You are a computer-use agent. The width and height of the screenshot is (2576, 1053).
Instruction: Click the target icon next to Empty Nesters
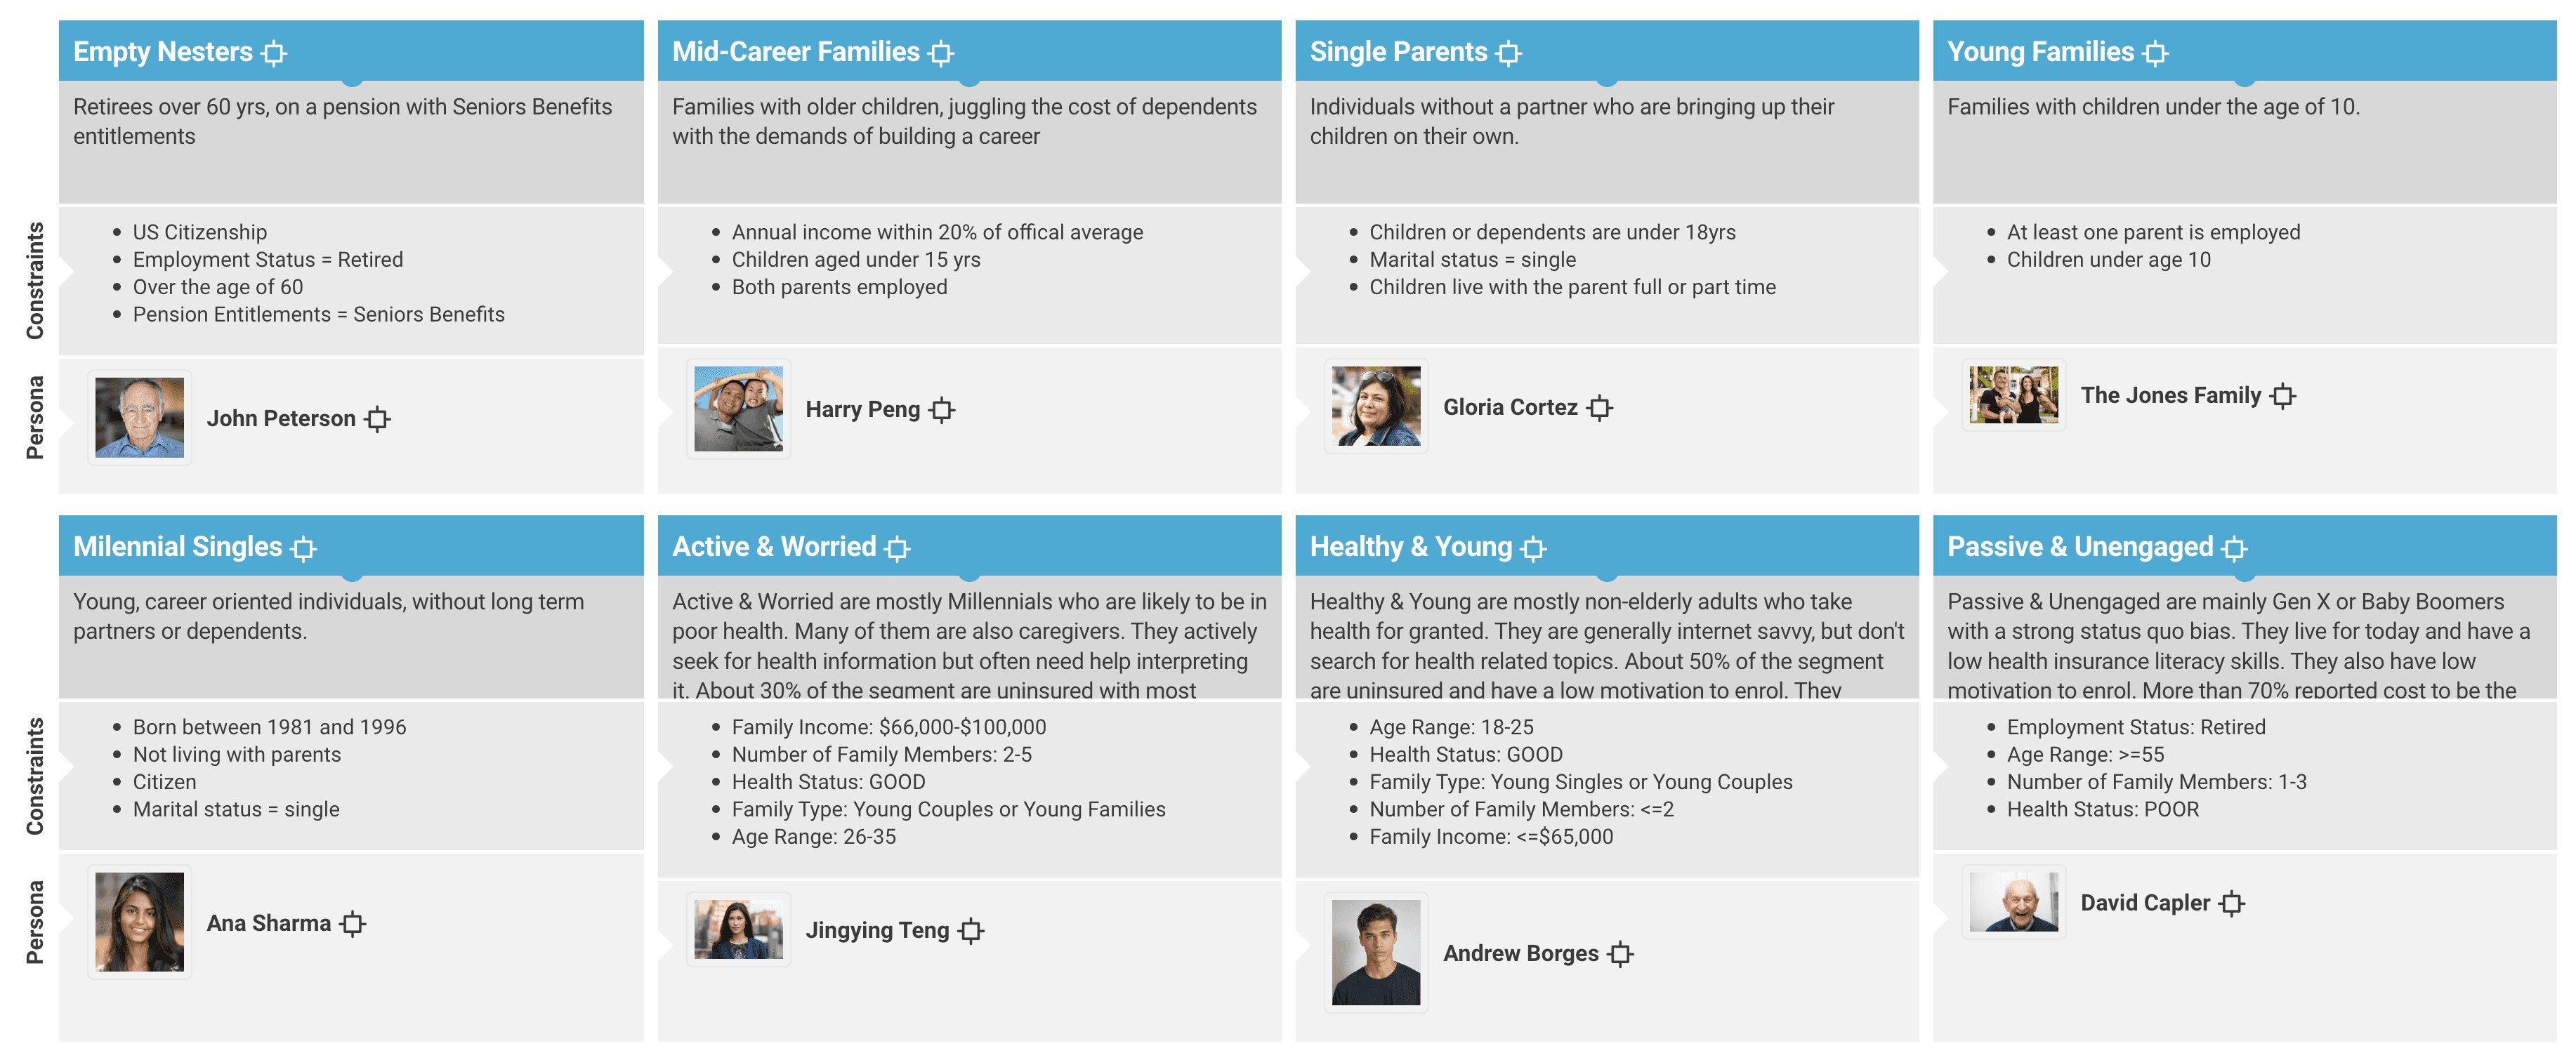click(274, 53)
